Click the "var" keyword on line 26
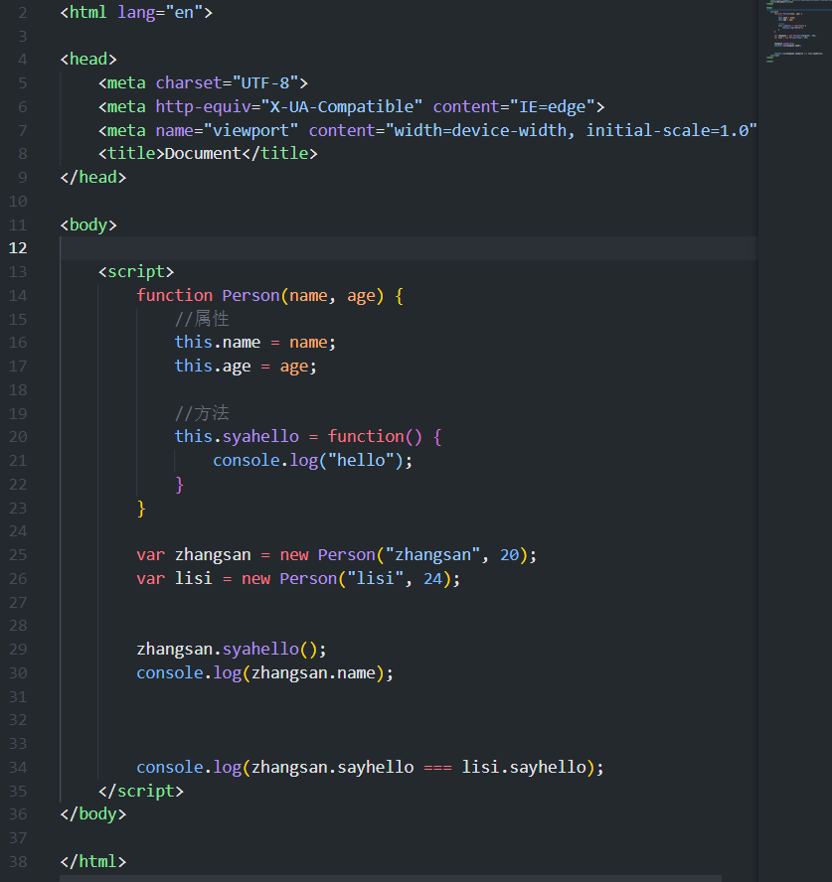Image resolution: width=832 pixels, height=882 pixels. pos(151,579)
